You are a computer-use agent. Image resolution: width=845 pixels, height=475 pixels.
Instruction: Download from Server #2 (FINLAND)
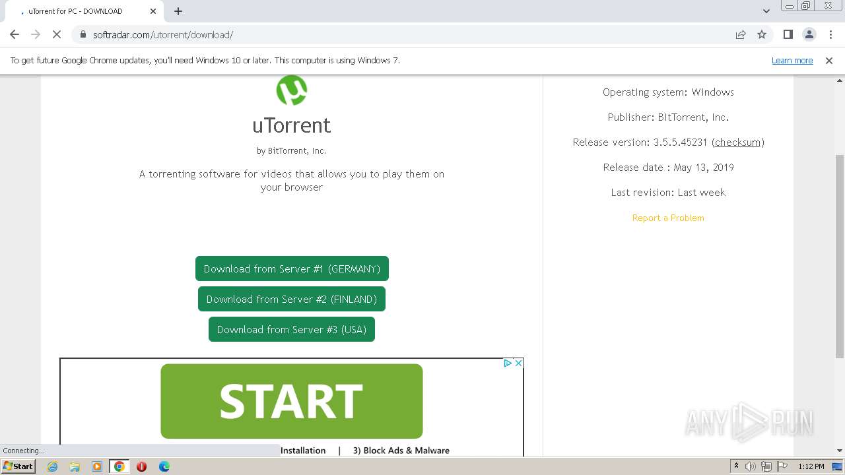[292, 299]
